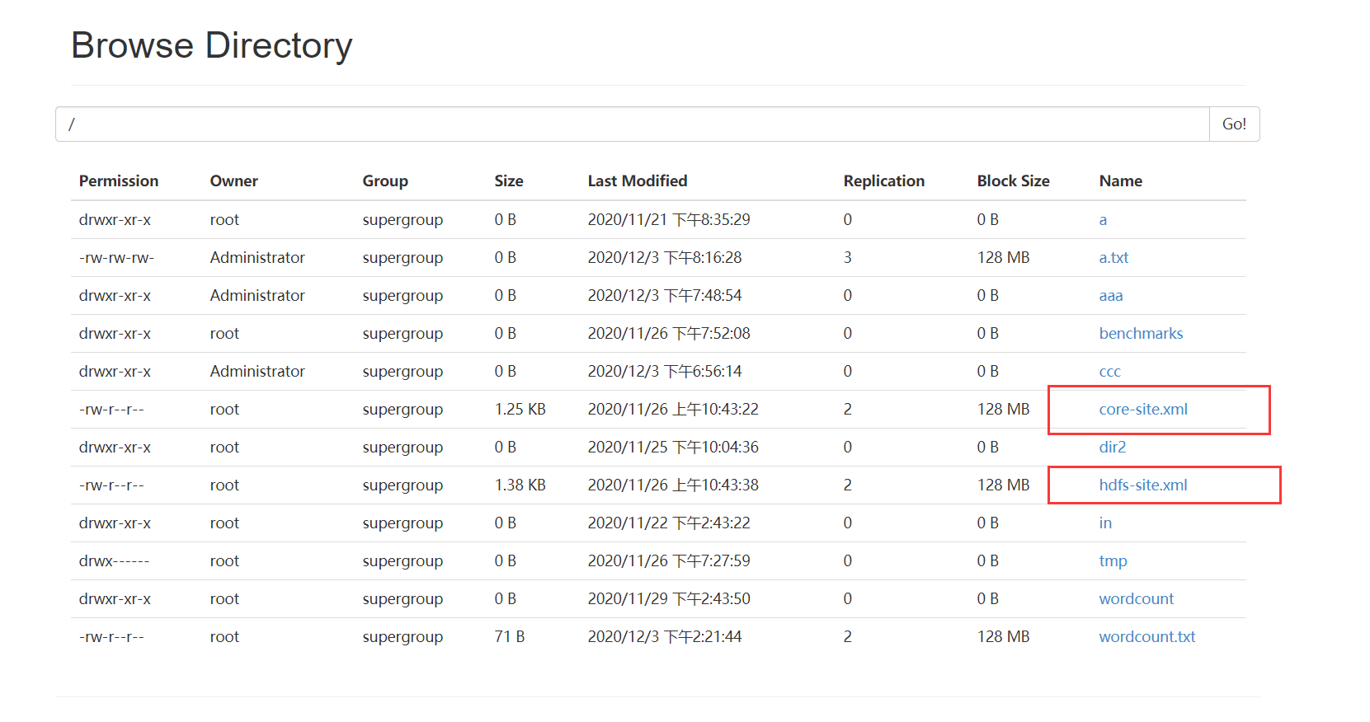Select the date 2020/12/3 下午8:16:28
Image resolution: width=1370 pixels, height=722 pixels.
[665, 258]
